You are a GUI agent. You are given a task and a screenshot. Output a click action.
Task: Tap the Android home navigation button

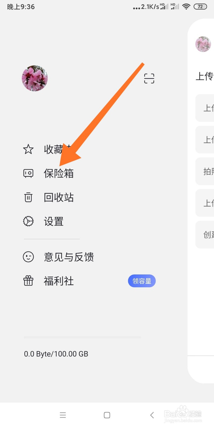point(107,415)
